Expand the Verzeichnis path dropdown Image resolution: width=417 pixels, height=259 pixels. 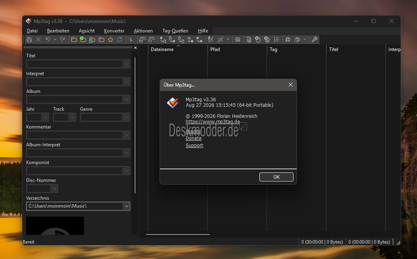[126, 206]
